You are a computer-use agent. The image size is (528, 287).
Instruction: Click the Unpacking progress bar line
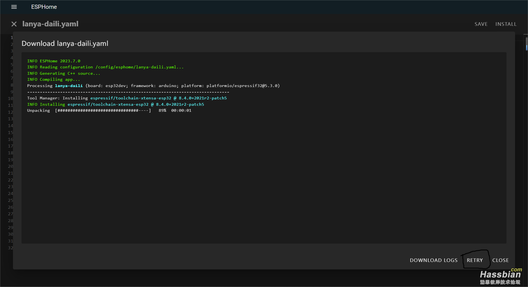pyautogui.click(x=109, y=110)
